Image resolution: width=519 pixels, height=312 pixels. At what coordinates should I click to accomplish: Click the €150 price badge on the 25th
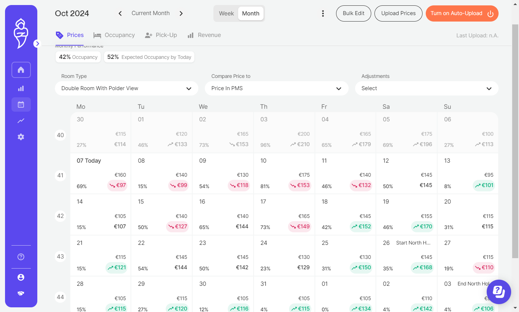tap(361, 267)
